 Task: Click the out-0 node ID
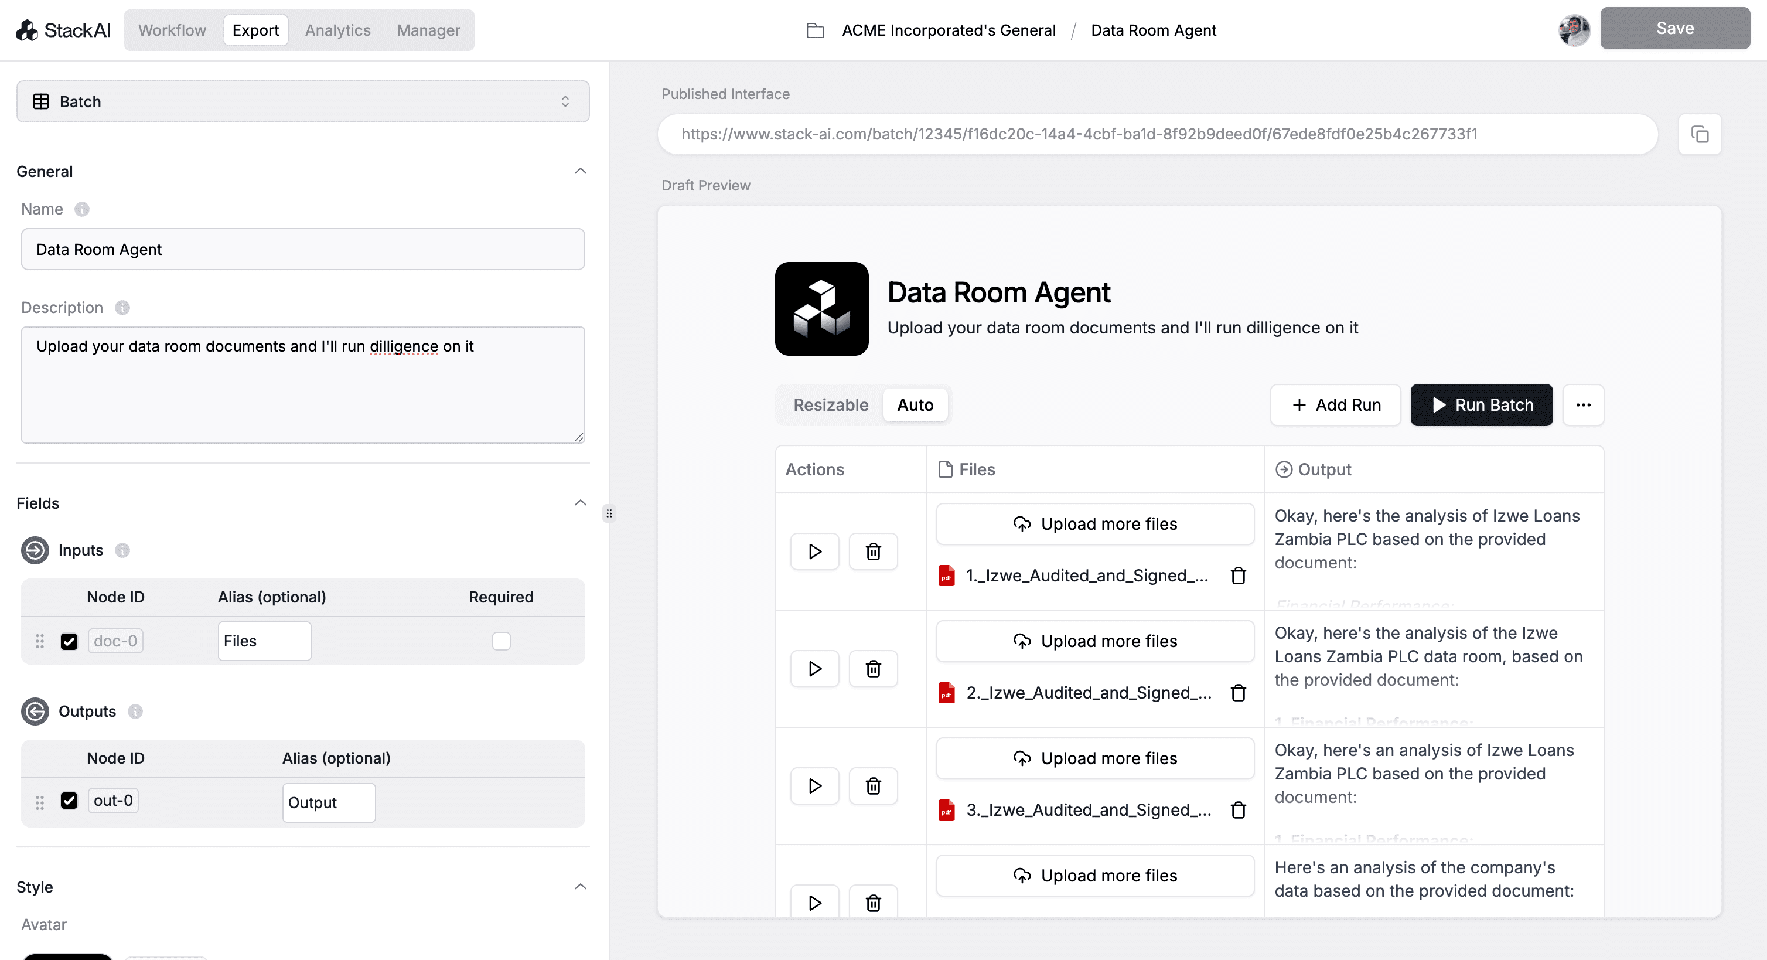click(x=113, y=801)
